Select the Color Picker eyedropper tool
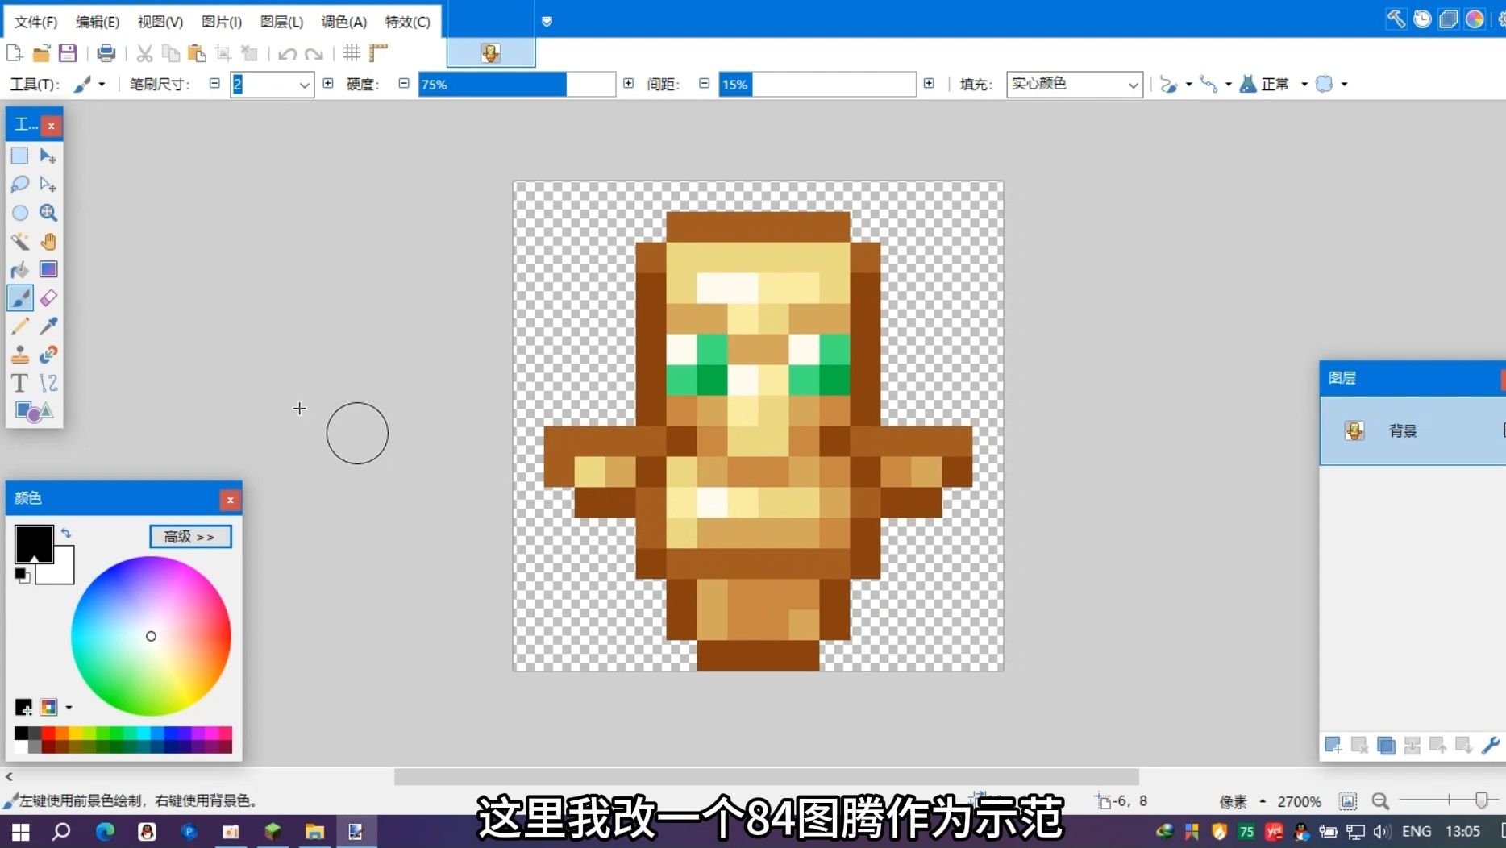Screen dimensions: 1506x848 [48, 326]
